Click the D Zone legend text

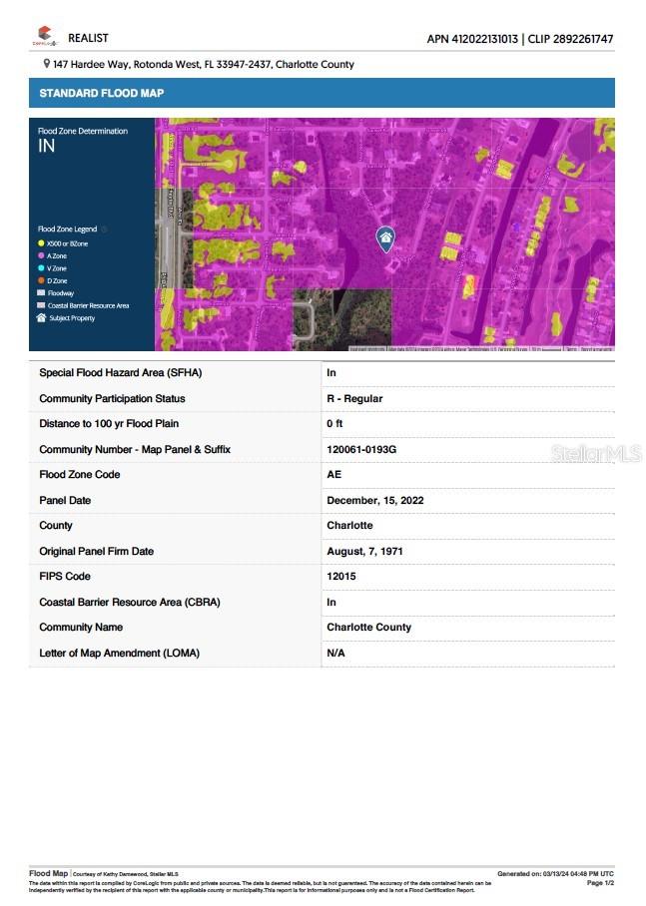point(57,280)
